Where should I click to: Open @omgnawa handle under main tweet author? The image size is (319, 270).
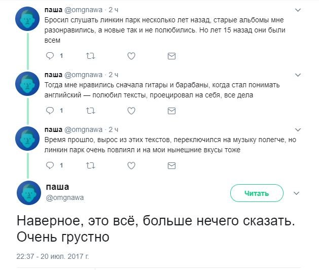[x=65, y=197]
